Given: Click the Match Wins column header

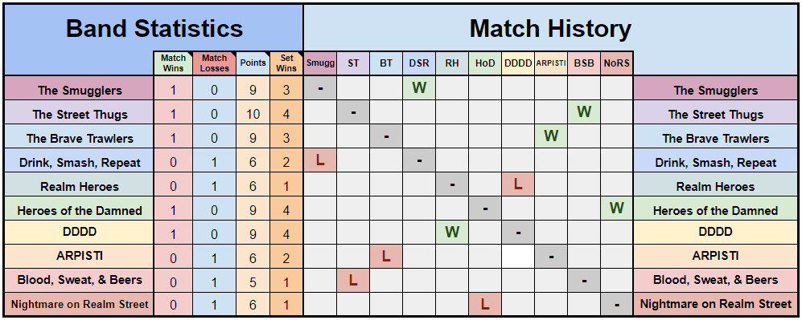Looking at the screenshot, I should [174, 63].
